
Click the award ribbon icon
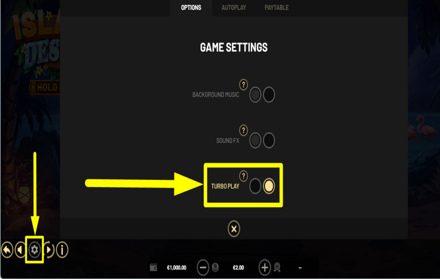(277, 267)
